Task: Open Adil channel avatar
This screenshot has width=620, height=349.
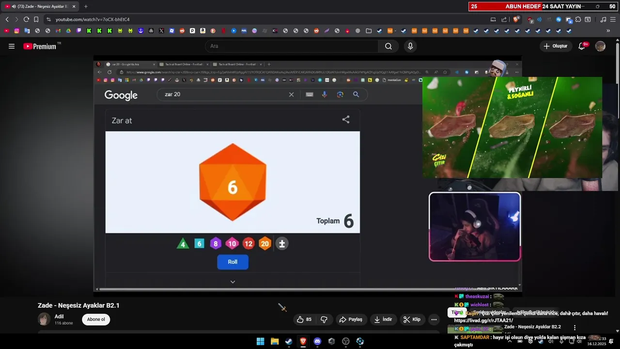Action: [44, 319]
